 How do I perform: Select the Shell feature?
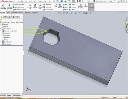pyautogui.click(x=65, y=10)
